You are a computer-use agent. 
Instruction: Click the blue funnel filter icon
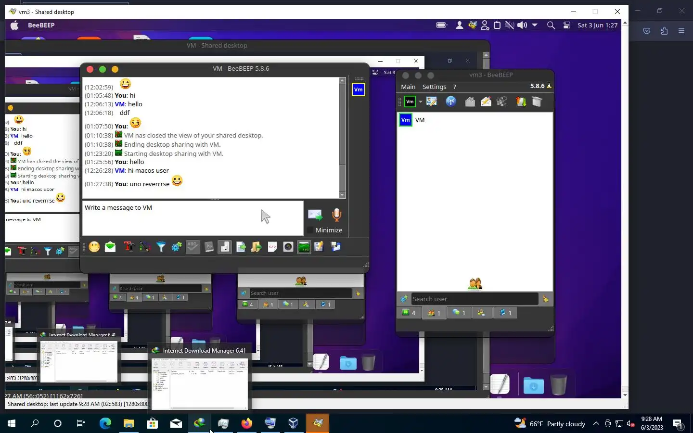(x=161, y=247)
